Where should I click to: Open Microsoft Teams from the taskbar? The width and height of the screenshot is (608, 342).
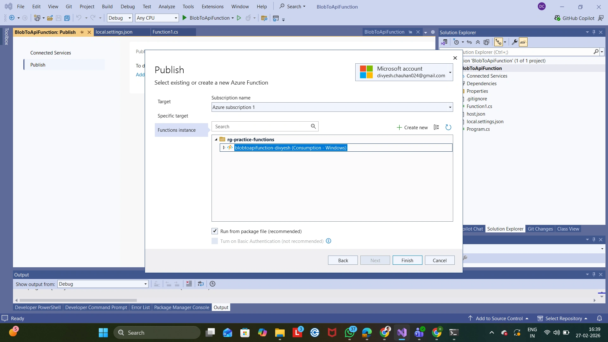click(419, 333)
